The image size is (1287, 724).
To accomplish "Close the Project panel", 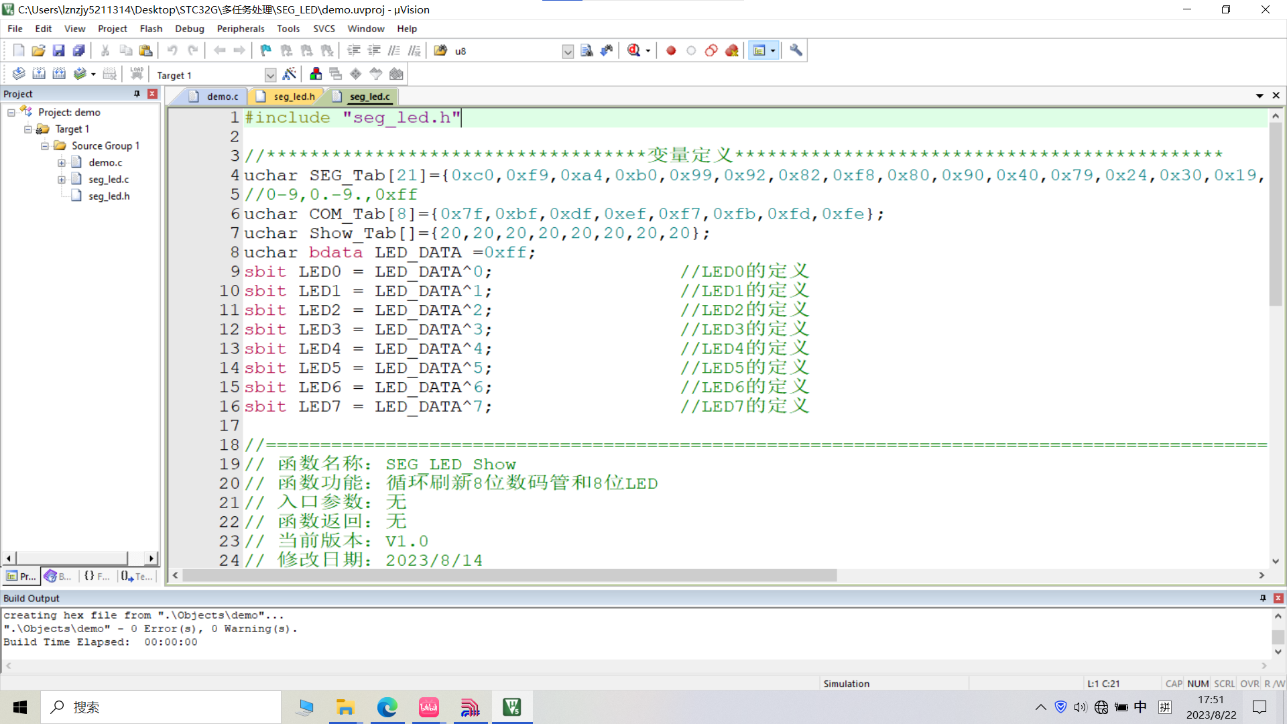I will pyautogui.click(x=152, y=94).
